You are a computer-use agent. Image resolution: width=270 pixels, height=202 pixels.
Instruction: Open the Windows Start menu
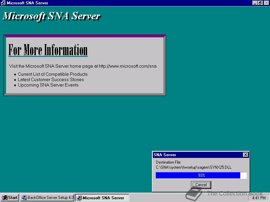point(10,198)
